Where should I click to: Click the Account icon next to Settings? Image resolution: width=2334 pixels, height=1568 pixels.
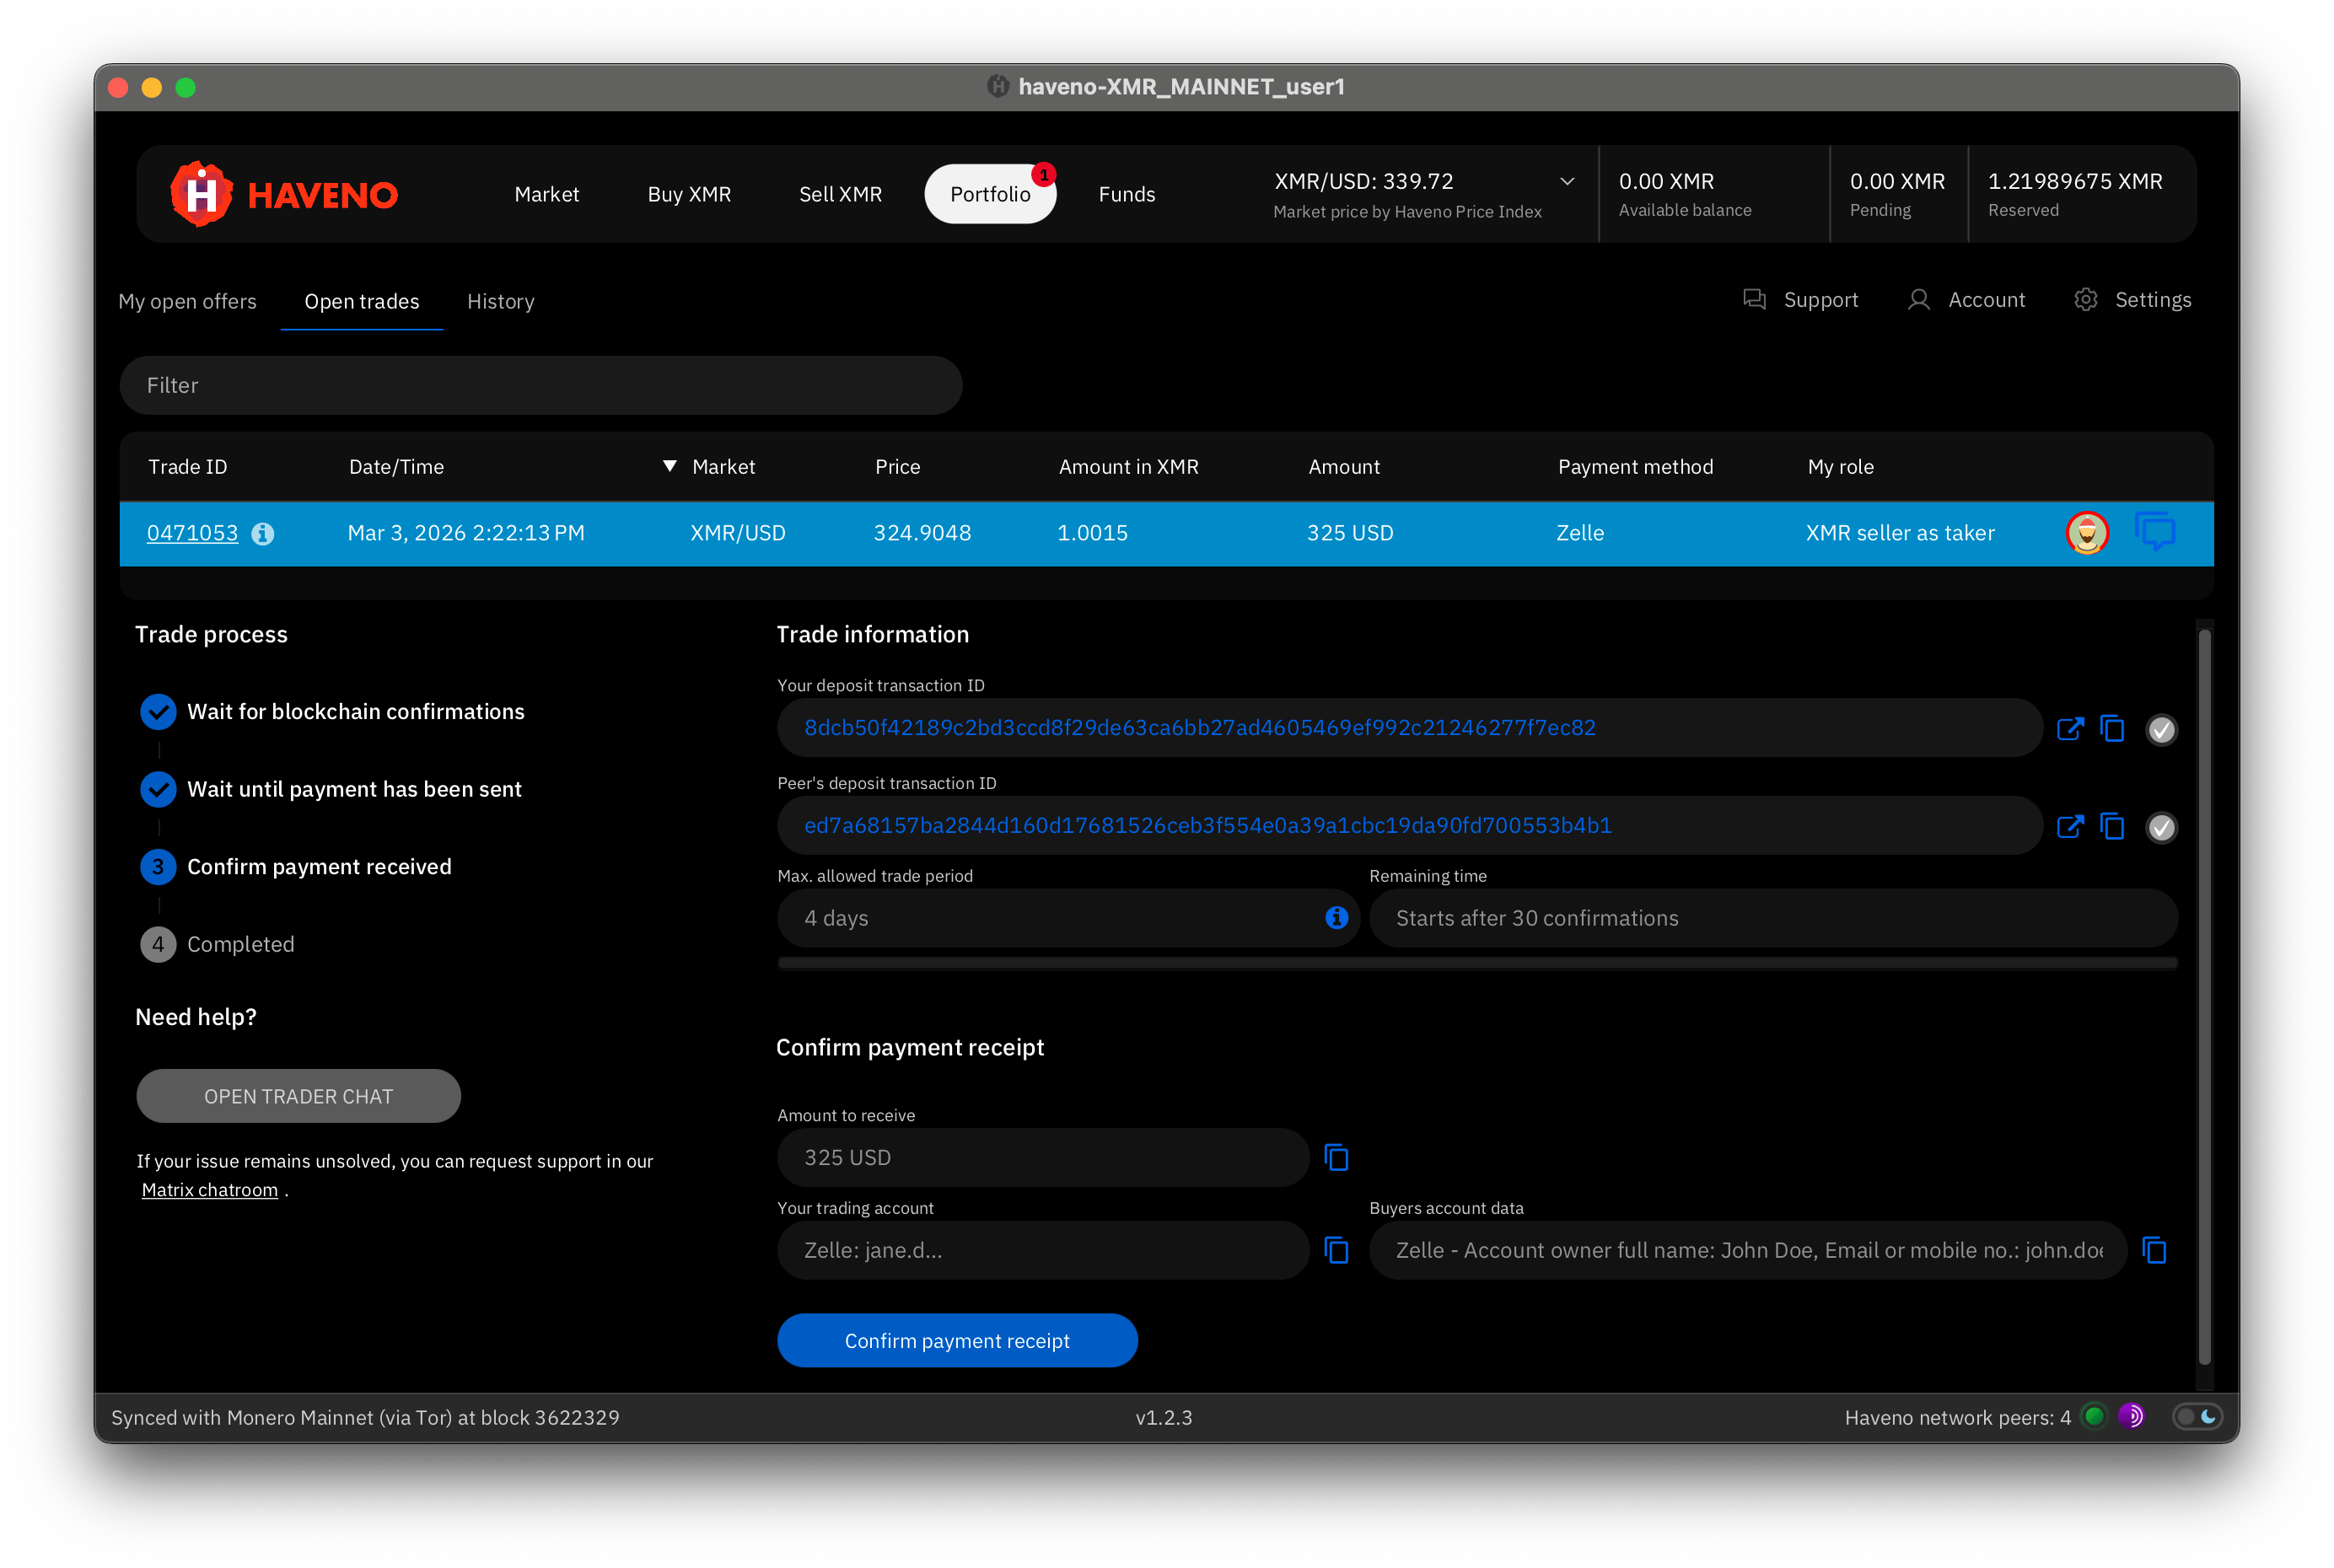click(x=1919, y=299)
